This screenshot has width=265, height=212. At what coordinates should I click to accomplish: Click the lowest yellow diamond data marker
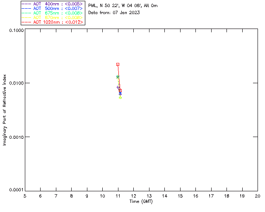pyautogui.click(x=120, y=98)
